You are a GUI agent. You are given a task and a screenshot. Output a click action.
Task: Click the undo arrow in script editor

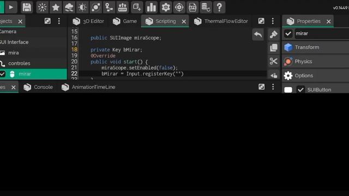(258, 35)
